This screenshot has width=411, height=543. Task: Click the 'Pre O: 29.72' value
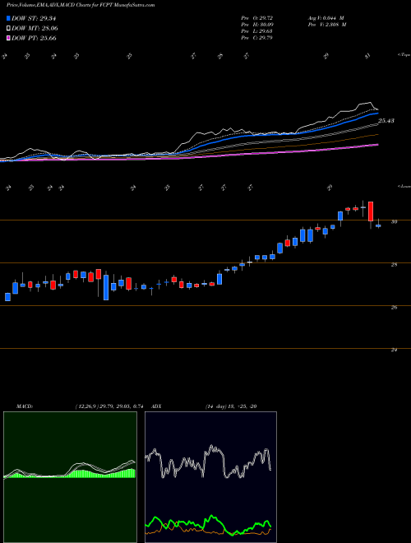click(256, 18)
